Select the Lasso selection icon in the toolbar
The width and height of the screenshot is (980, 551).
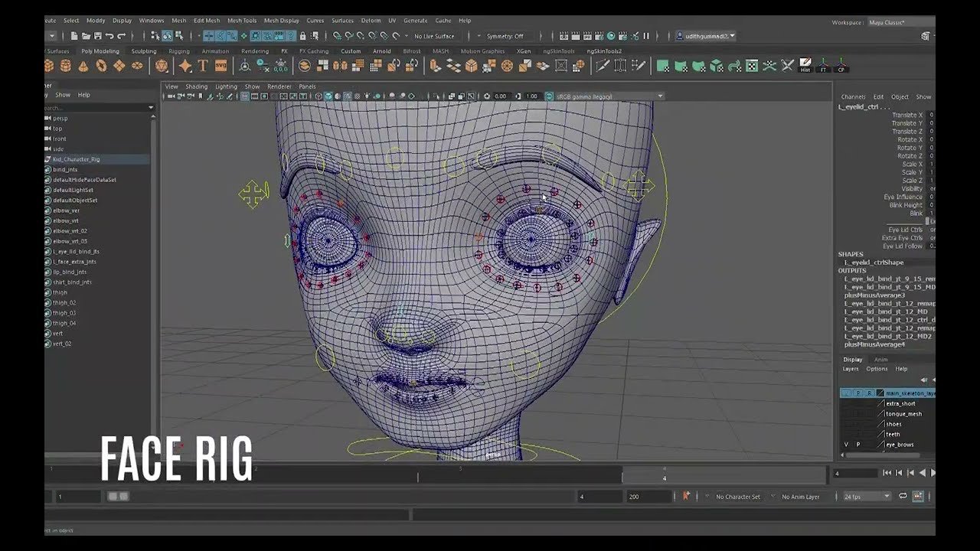tap(168, 35)
